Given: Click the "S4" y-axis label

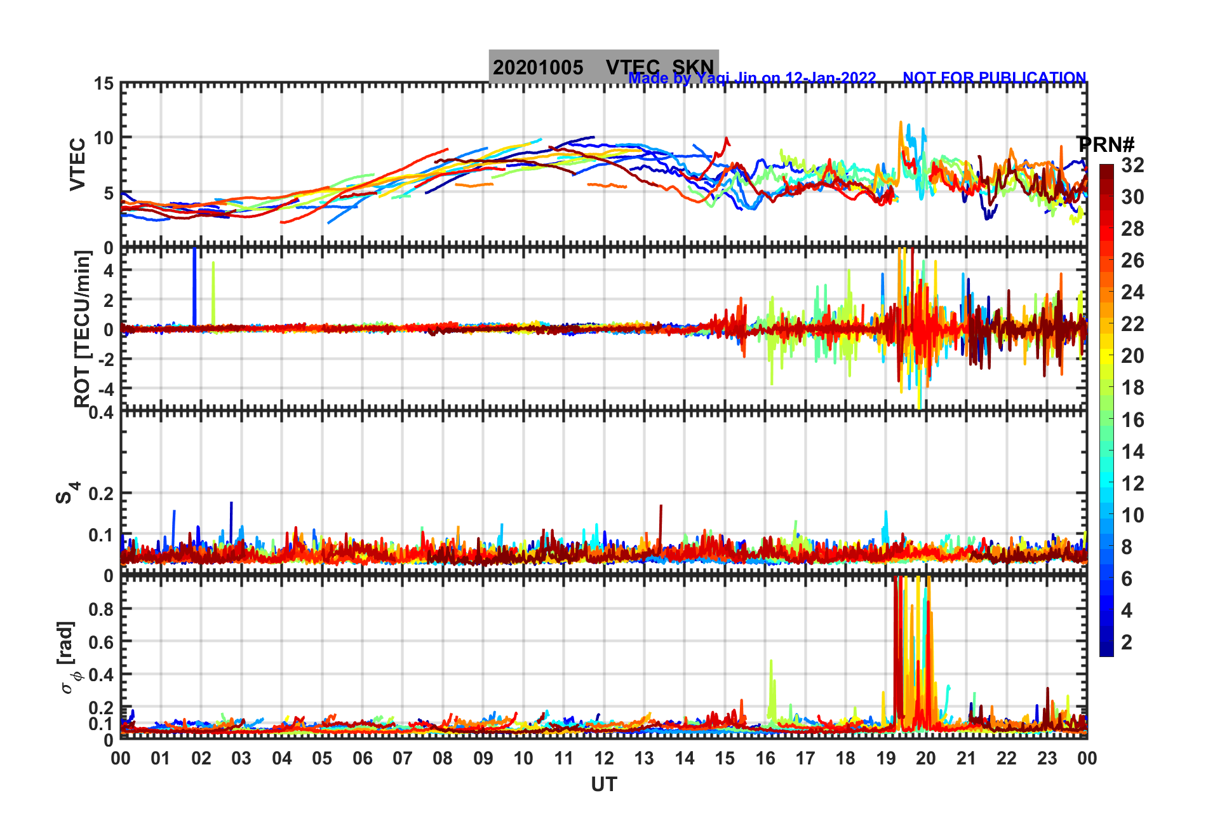Looking at the screenshot, I should (x=67, y=492).
